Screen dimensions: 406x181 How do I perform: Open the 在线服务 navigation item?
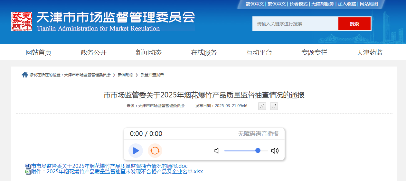tap(204, 52)
